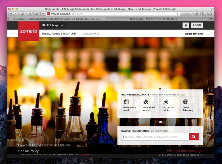Click the extension icon beside Share
The image size is (222, 164).
tap(203, 14)
